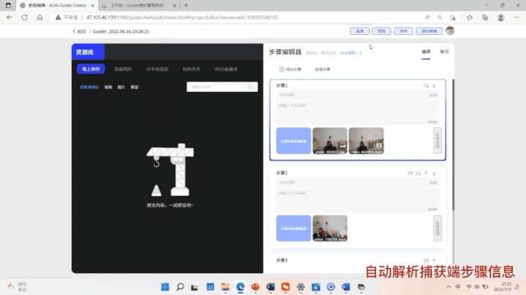526x295 pixels.
Task: Open the browser collections icon
Action: [485, 17]
